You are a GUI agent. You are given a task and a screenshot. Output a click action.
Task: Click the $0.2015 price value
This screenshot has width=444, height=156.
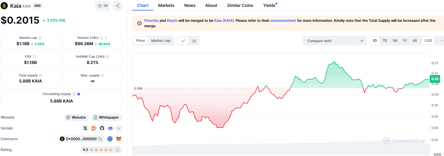coord(20,20)
